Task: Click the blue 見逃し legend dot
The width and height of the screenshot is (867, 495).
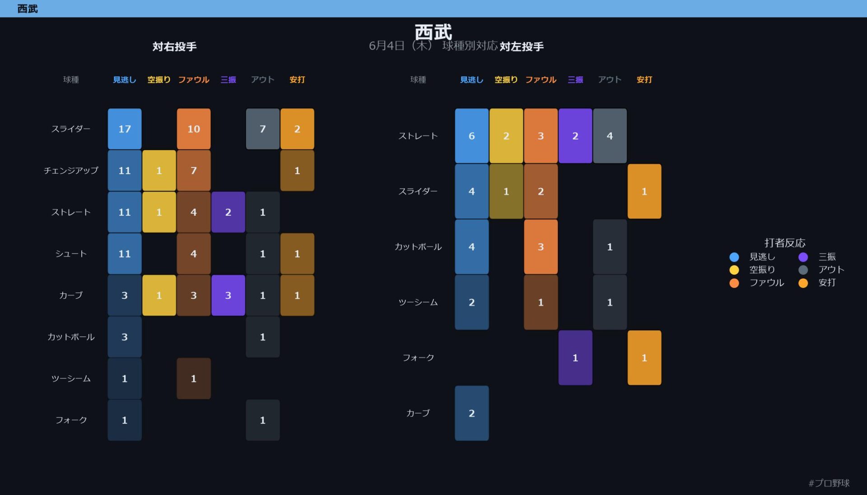Action: click(x=734, y=257)
